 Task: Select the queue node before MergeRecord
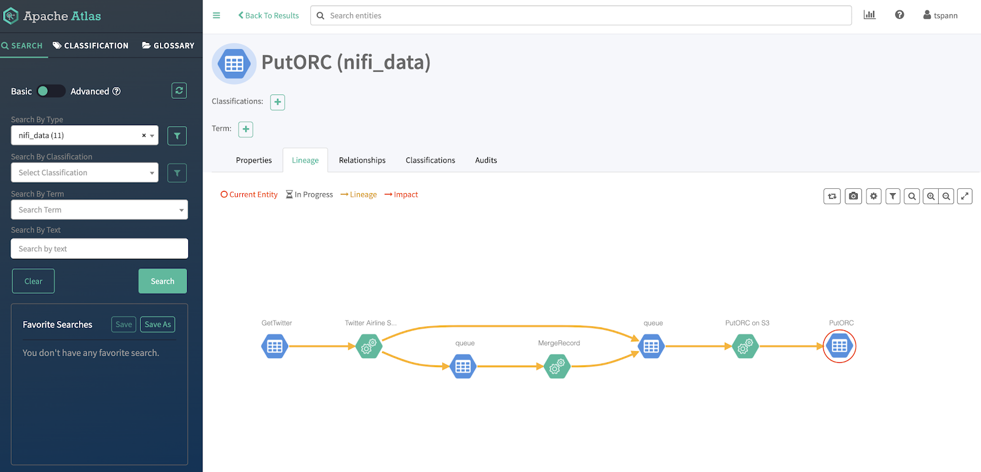[463, 367]
